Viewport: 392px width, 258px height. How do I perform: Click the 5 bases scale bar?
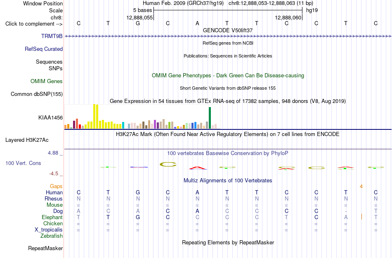click(x=228, y=10)
